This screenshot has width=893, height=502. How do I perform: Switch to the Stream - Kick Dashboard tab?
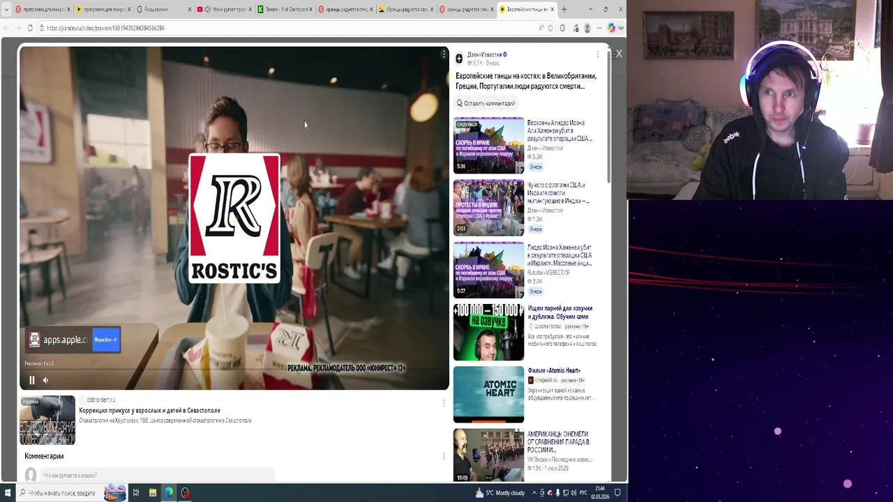286,9
